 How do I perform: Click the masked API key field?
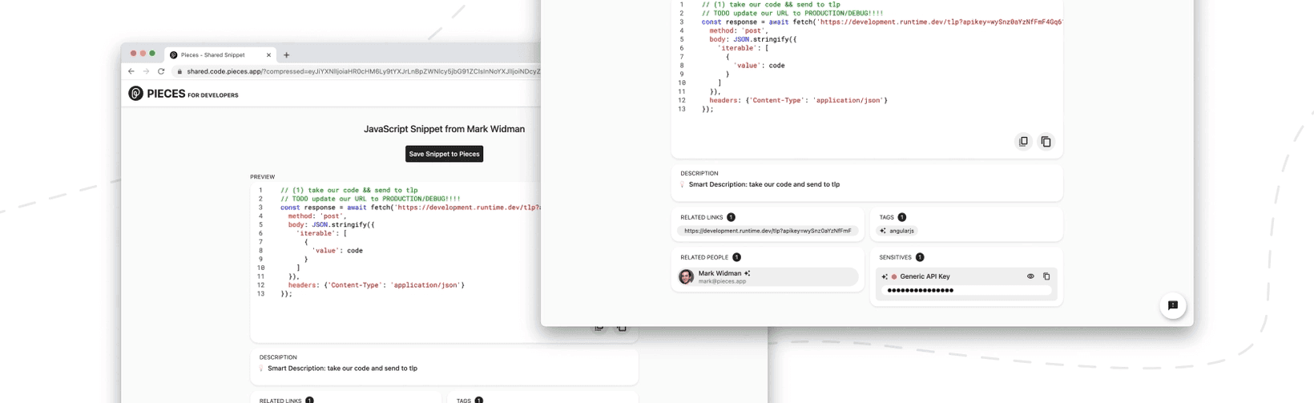(x=966, y=290)
